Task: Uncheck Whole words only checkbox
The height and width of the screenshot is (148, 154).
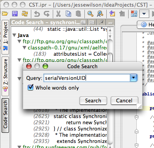Action: pyautogui.click(x=30, y=87)
